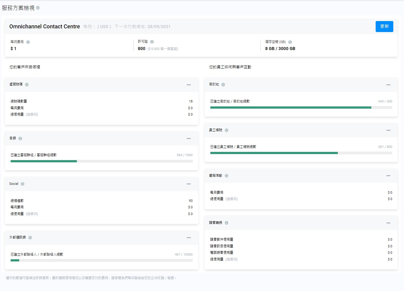Image resolution: width=404 pixels, height=291 pixels.
Task: Click the 客服群組 364 / 1000 progress bar
Action: coord(102,161)
